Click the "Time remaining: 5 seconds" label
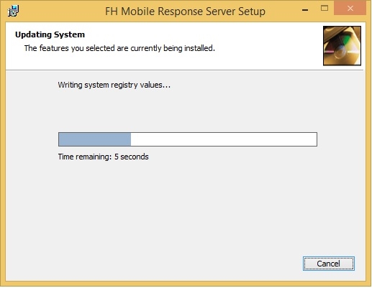372x288 pixels. 103,157
